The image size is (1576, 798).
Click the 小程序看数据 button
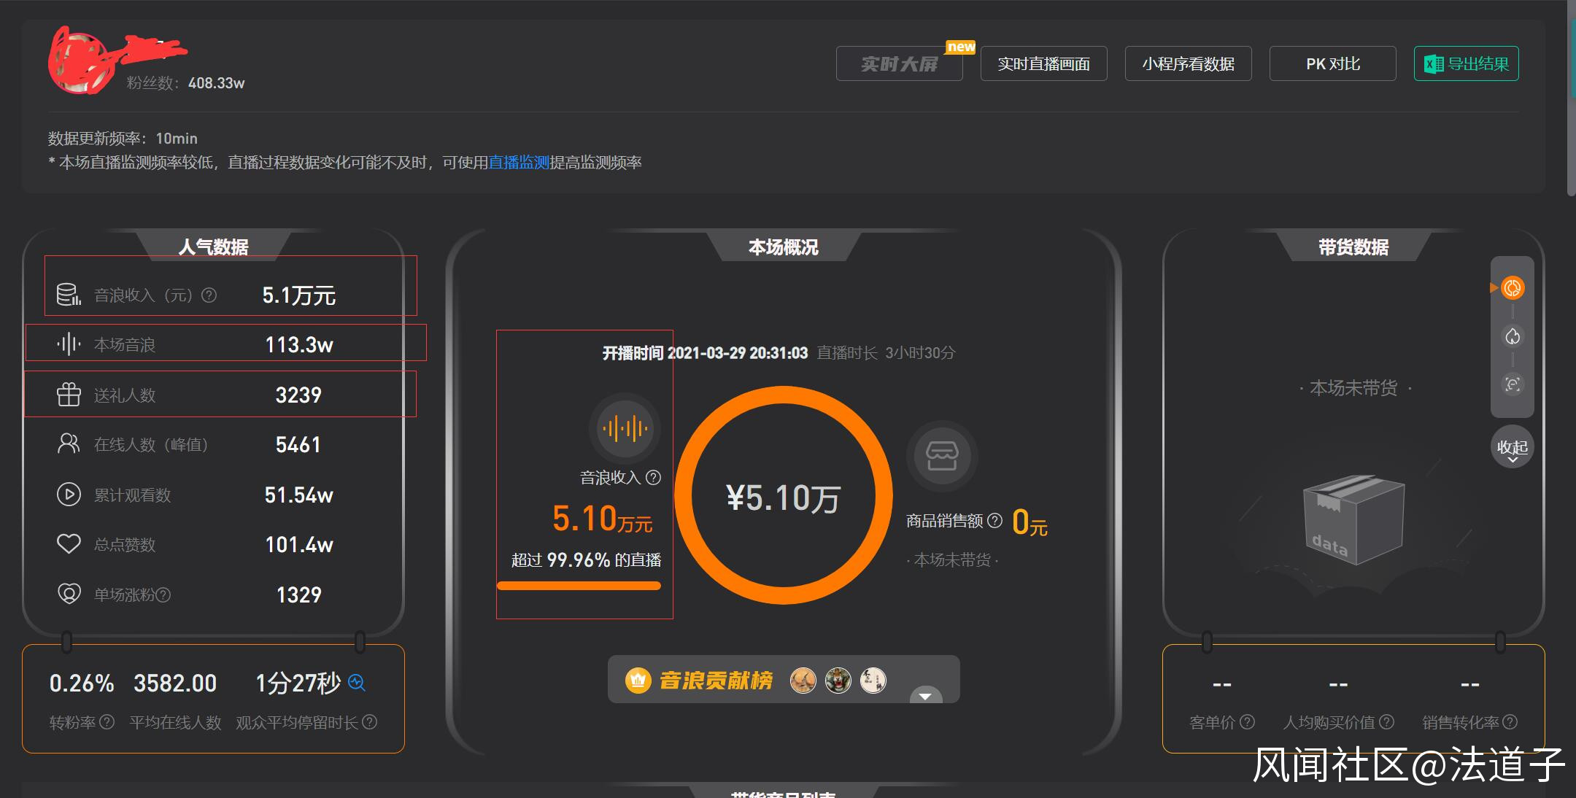pyautogui.click(x=1188, y=64)
